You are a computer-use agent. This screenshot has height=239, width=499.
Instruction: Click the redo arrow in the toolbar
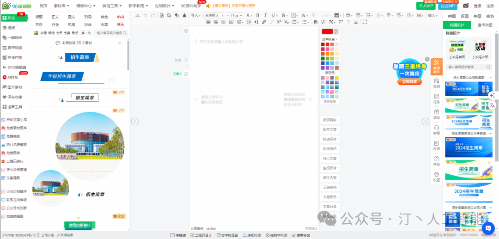pyautogui.click(x=153, y=15)
